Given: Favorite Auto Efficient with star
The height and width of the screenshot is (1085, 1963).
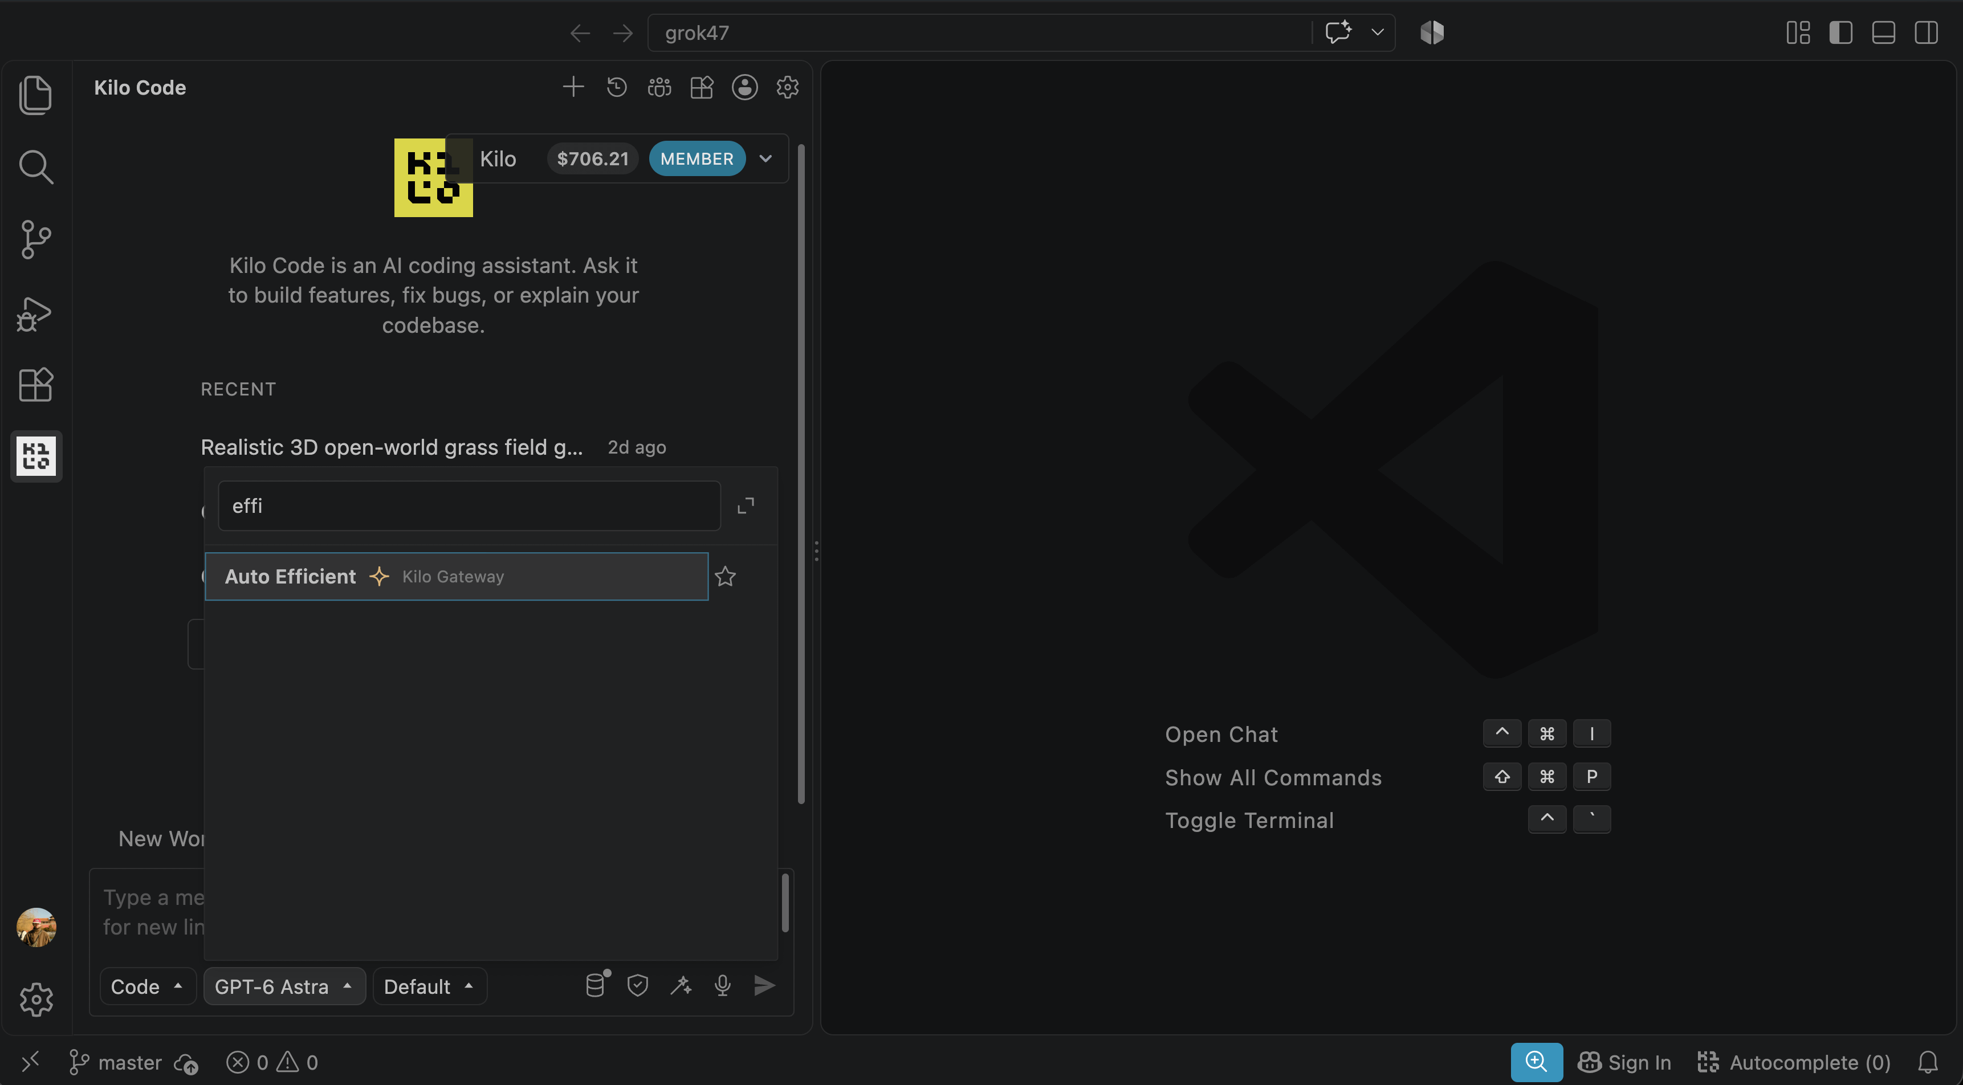Looking at the screenshot, I should coord(724,576).
